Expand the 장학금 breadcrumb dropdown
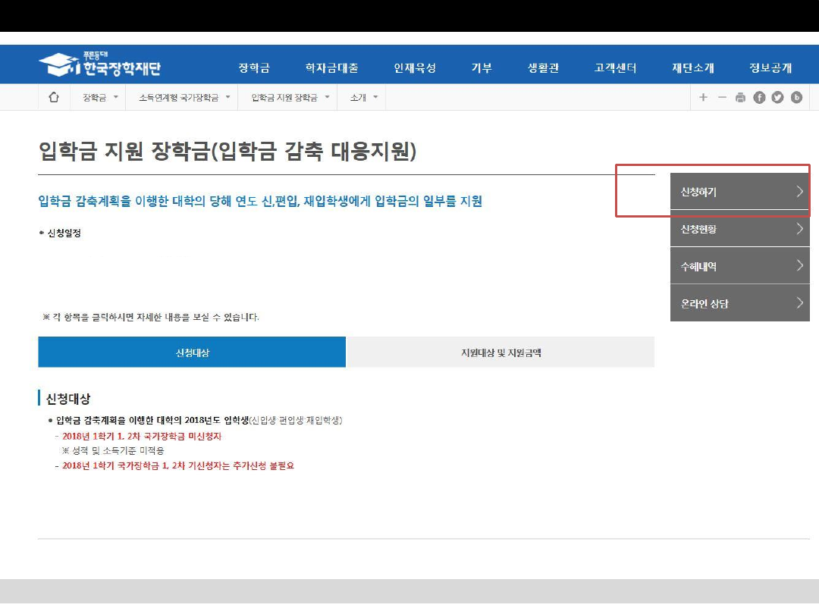Viewport: 819px width, 614px height. [100, 97]
